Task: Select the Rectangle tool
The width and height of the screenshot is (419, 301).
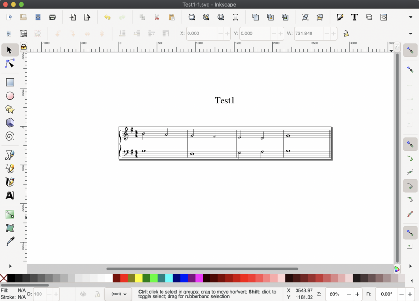Action: click(10, 82)
